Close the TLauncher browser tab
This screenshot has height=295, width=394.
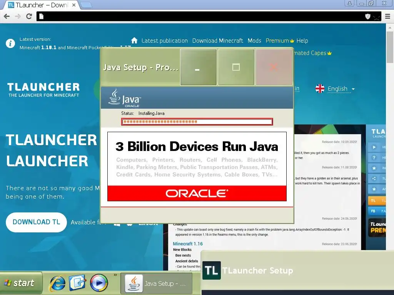(74, 5)
